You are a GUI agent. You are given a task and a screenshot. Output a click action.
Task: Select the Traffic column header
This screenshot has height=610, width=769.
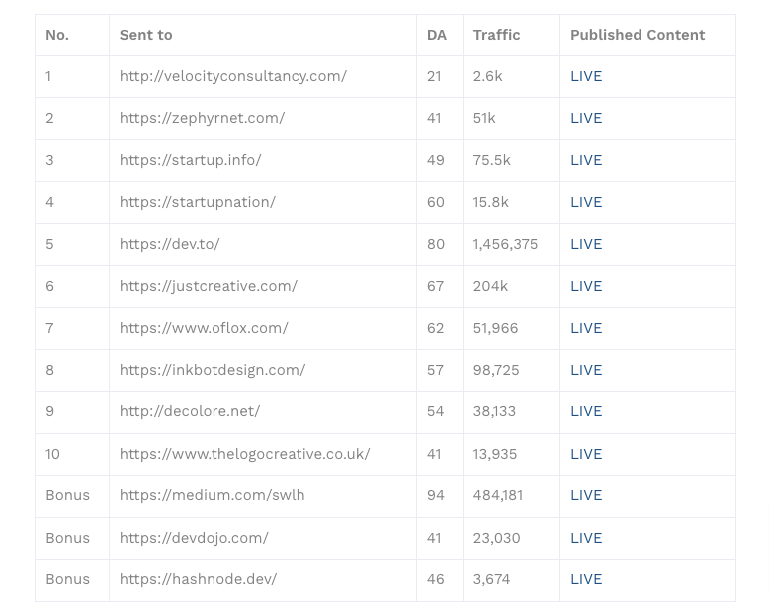(x=496, y=35)
